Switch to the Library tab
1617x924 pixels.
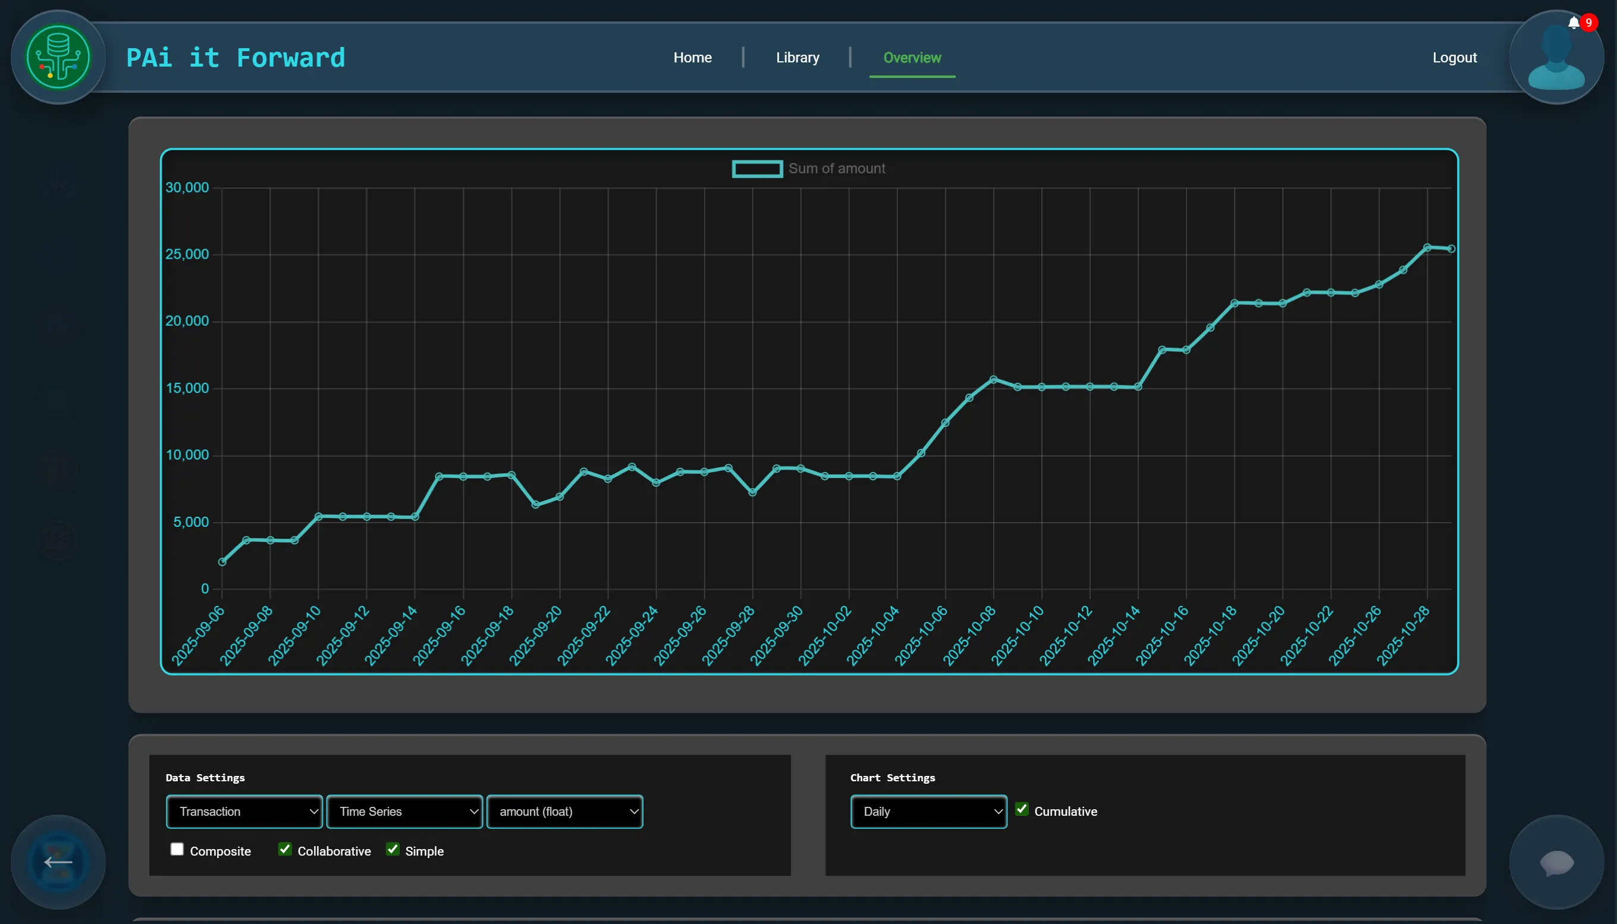[x=797, y=58]
